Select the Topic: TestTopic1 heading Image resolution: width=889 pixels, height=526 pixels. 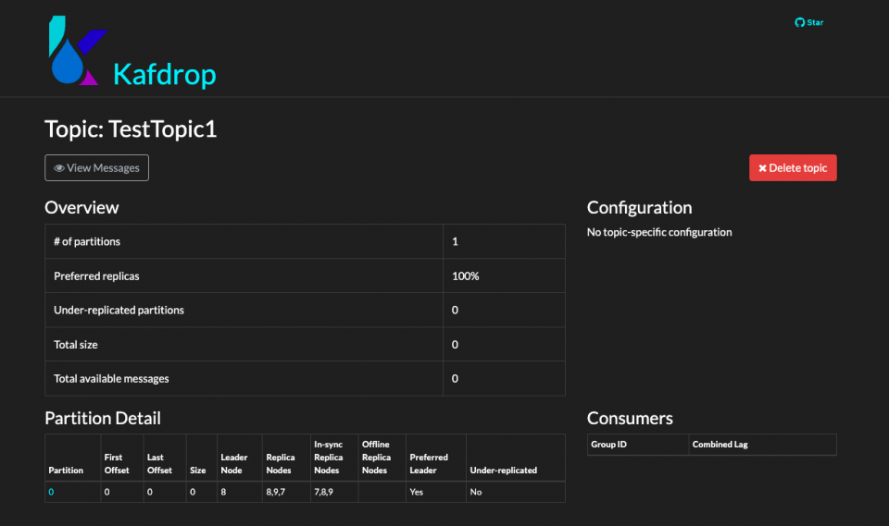pos(131,128)
